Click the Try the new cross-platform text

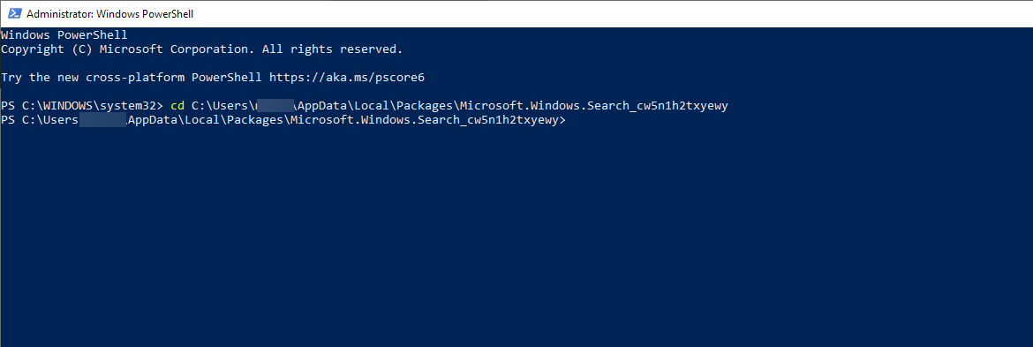point(93,78)
